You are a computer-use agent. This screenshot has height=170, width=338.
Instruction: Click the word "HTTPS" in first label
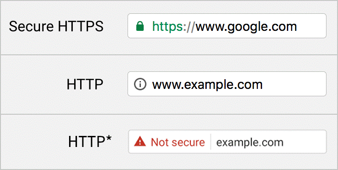(81, 26)
